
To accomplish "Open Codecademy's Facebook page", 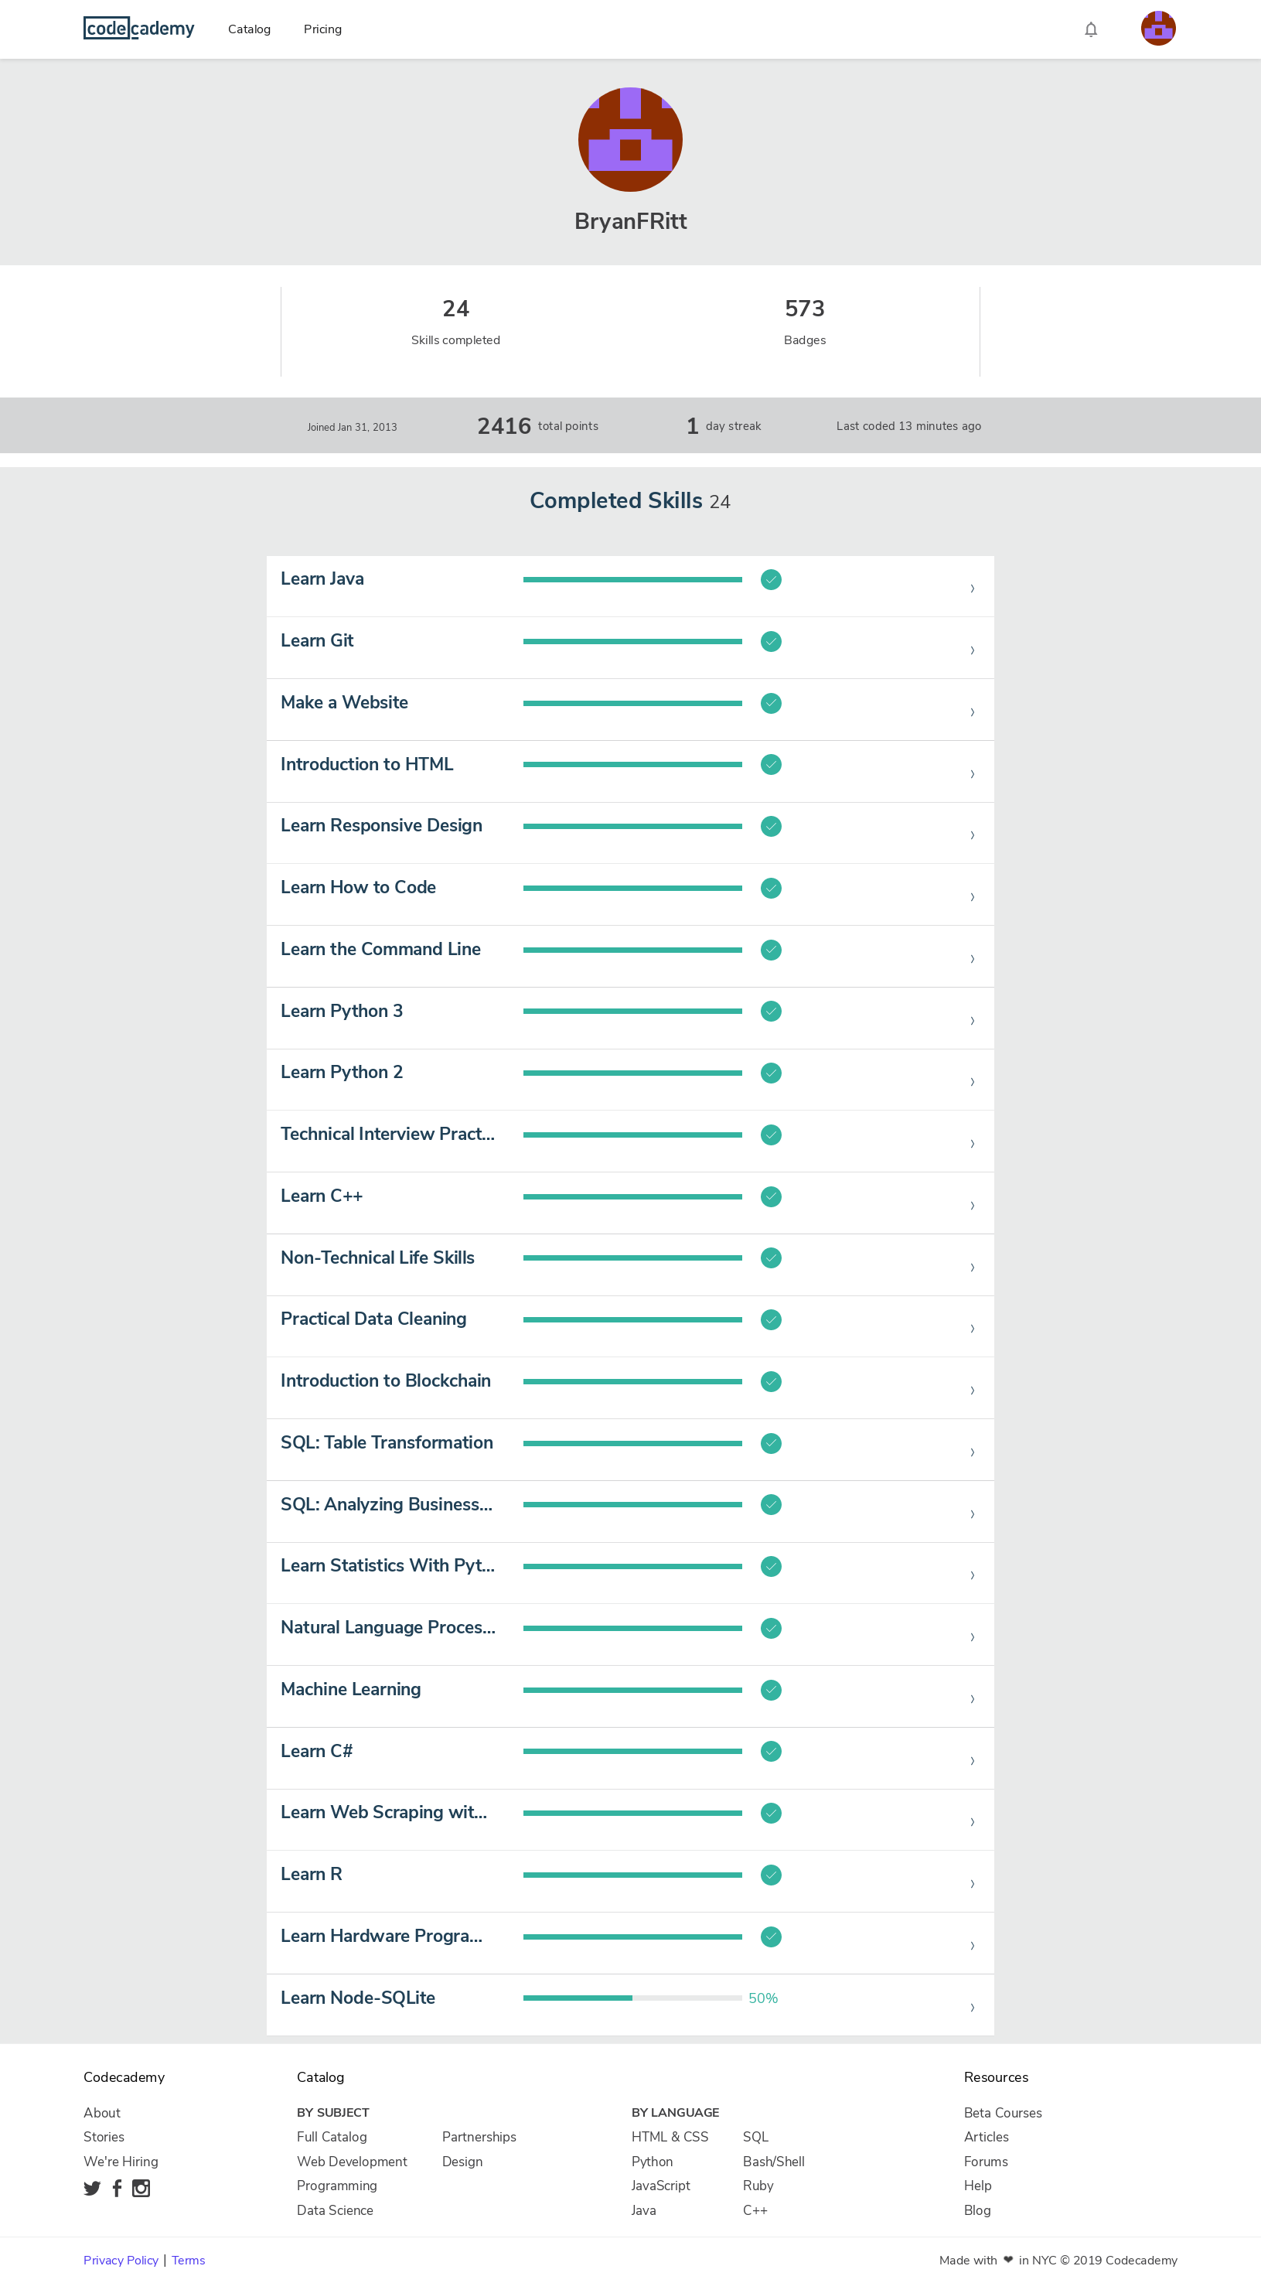I will (117, 2188).
